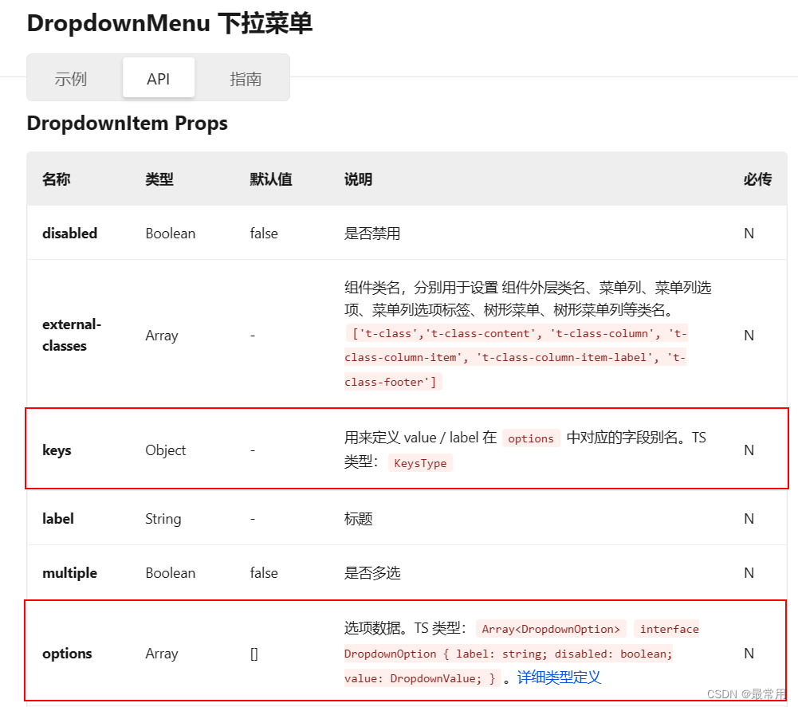Click the label property name cell
Image resolution: width=798 pixels, height=707 pixels.
[58, 518]
